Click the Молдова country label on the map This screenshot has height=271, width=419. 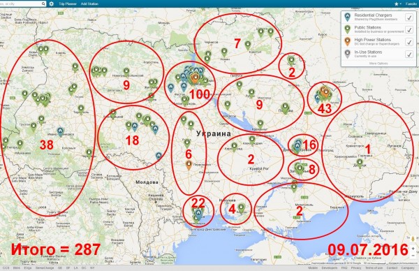(147, 182)
